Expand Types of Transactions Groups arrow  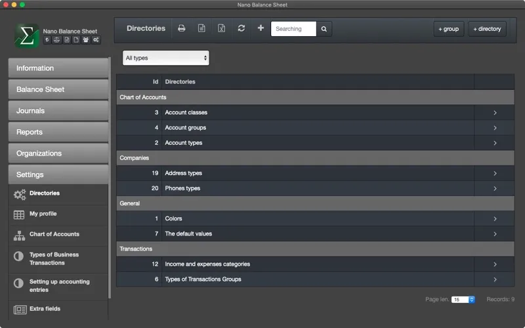pos(495,279)
